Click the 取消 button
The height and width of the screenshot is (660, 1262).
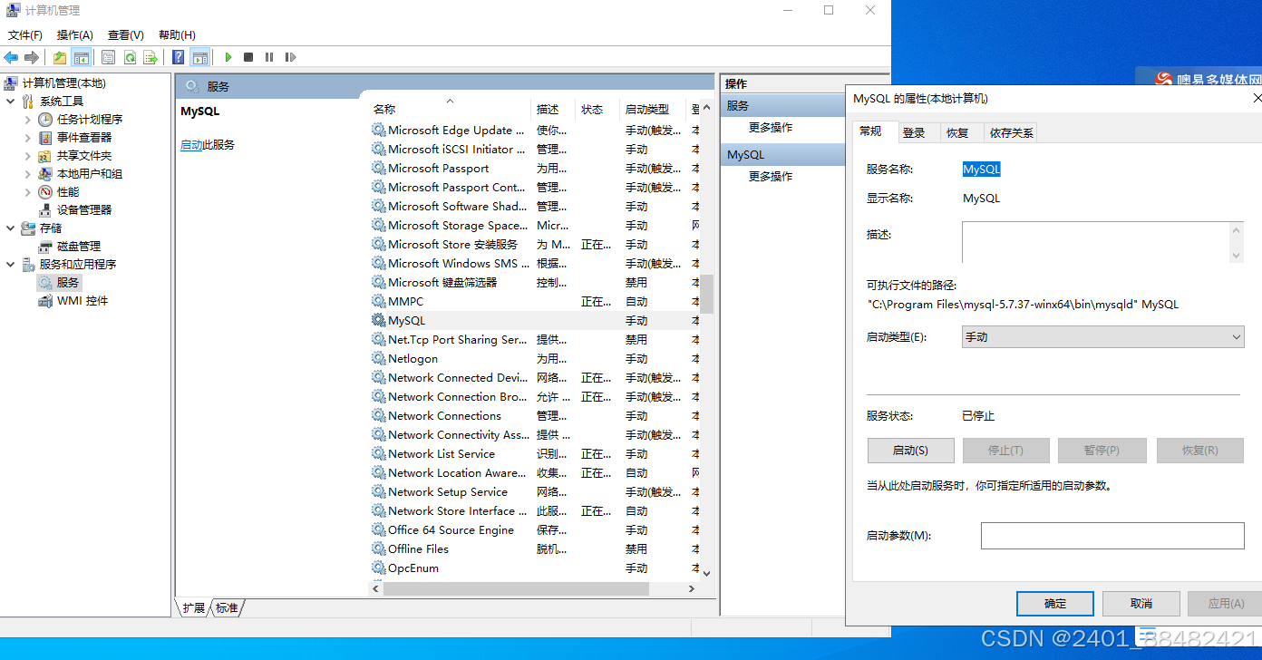[1141, 604]
